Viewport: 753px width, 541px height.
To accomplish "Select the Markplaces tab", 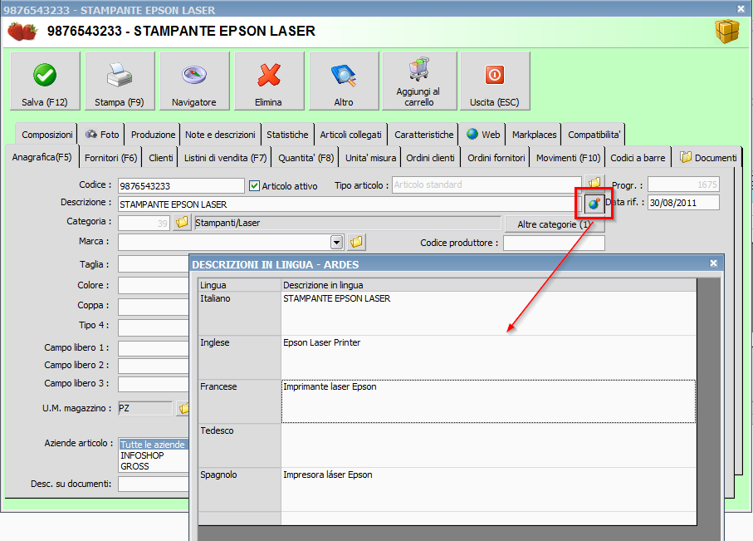I will [534, 135].
